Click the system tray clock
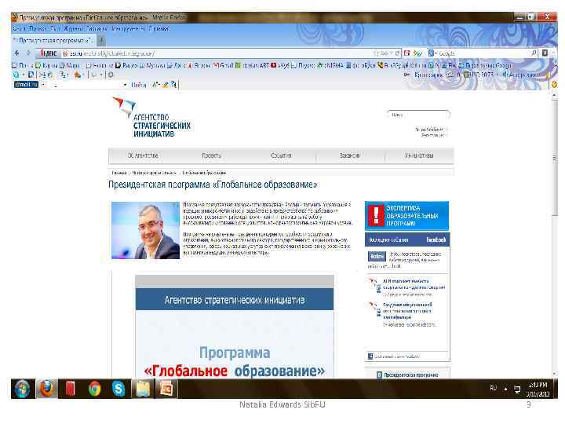Image resolution: width=565 pixels, height=424 pixels. pos(538,389)
